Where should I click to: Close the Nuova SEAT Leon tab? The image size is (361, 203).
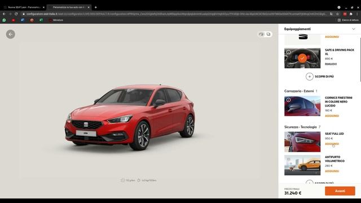point(43,7)
